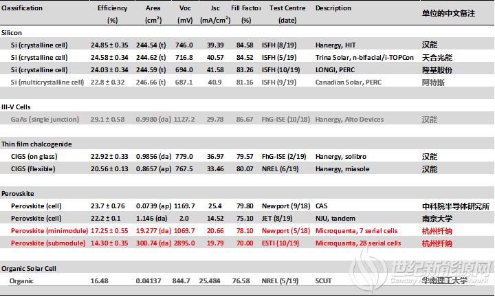Click the Chinese note '南京大学'
Image resolution: width=495 pixels, height=297 pixels.
(437, 219)
